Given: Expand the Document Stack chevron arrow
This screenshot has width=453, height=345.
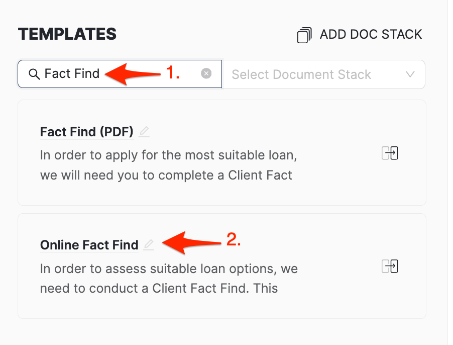Looking at the screenshot, I should click(x=410, y=74).
